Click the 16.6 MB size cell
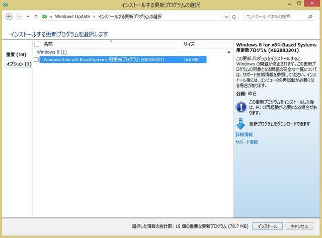 pos(191,60)
